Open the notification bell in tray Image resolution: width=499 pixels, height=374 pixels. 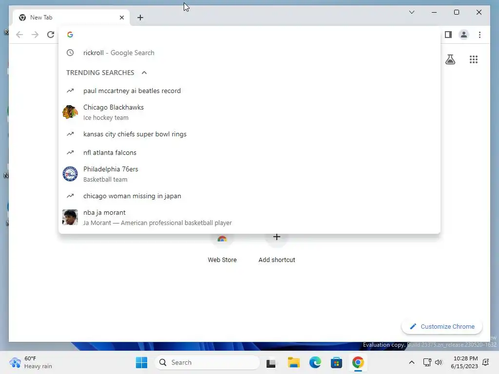coord(486,362)
